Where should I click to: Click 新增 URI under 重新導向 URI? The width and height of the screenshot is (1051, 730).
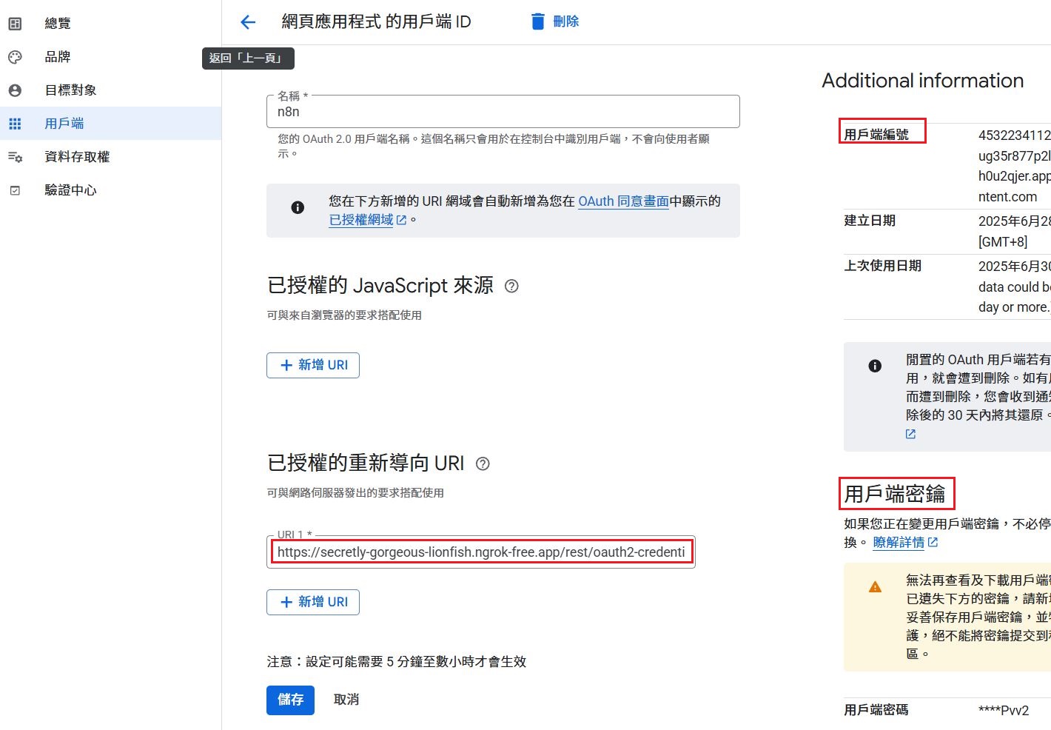(313, 602)
